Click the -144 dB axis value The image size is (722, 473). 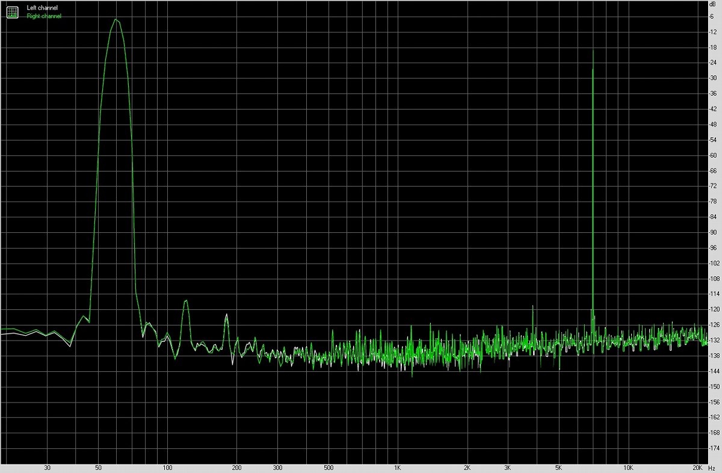tap(713, 371)
